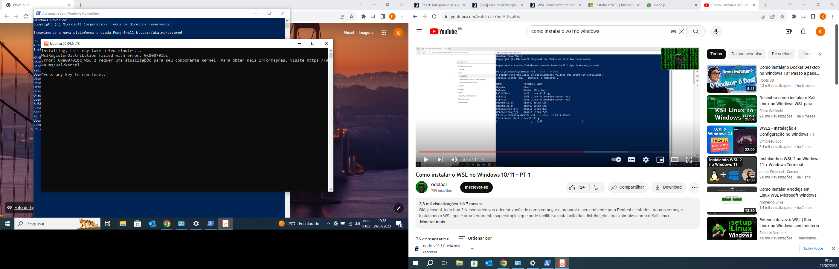Enter fullscreen in the video player
The width and height of the screenshot is (839, 269).
pyautogui.click(x=689, y=160)
